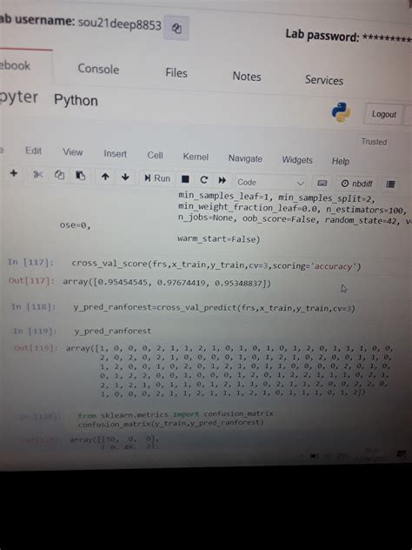Click the username text sou21deep8853
The image size is (412, 550).
[x=119, y=24]
